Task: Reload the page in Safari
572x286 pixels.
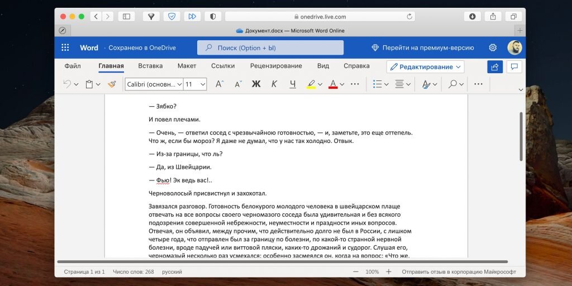Action: tap(409, 16)
